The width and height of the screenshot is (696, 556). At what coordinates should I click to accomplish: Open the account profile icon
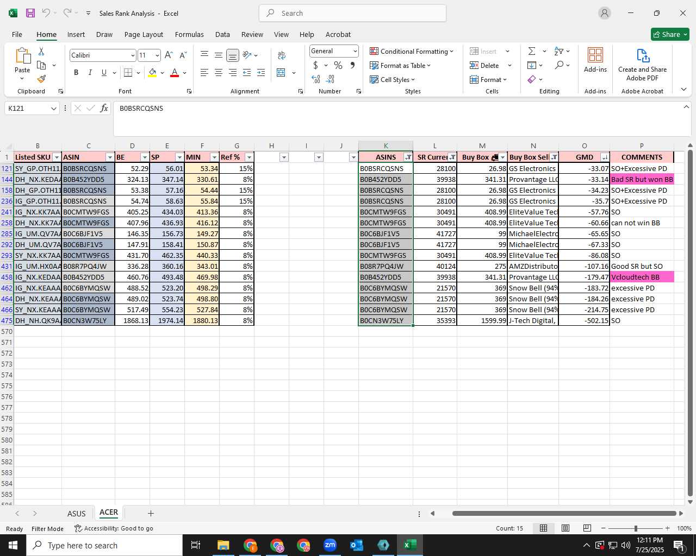(x=605, y=13)
